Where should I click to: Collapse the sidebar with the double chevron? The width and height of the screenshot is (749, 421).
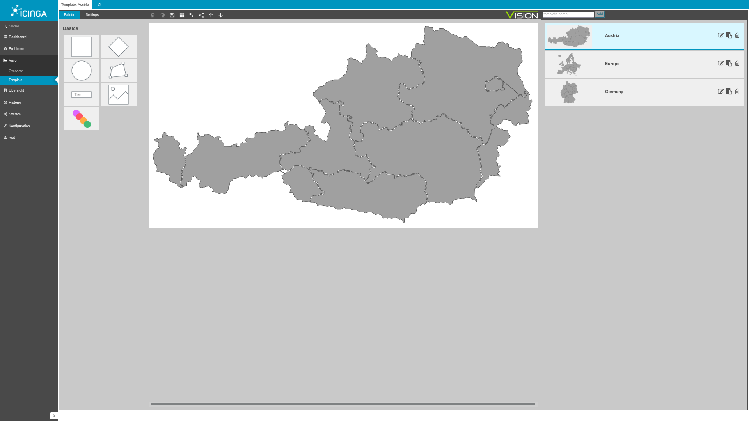point(54,416)
